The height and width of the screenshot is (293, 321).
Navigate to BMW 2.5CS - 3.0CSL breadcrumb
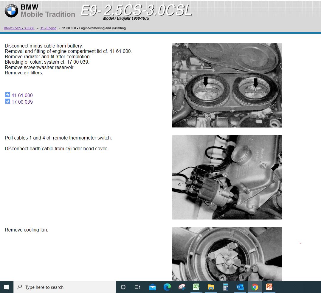click(x=19, y=28)
